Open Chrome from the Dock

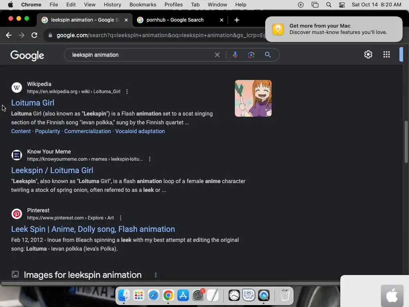tap(168, 295)
